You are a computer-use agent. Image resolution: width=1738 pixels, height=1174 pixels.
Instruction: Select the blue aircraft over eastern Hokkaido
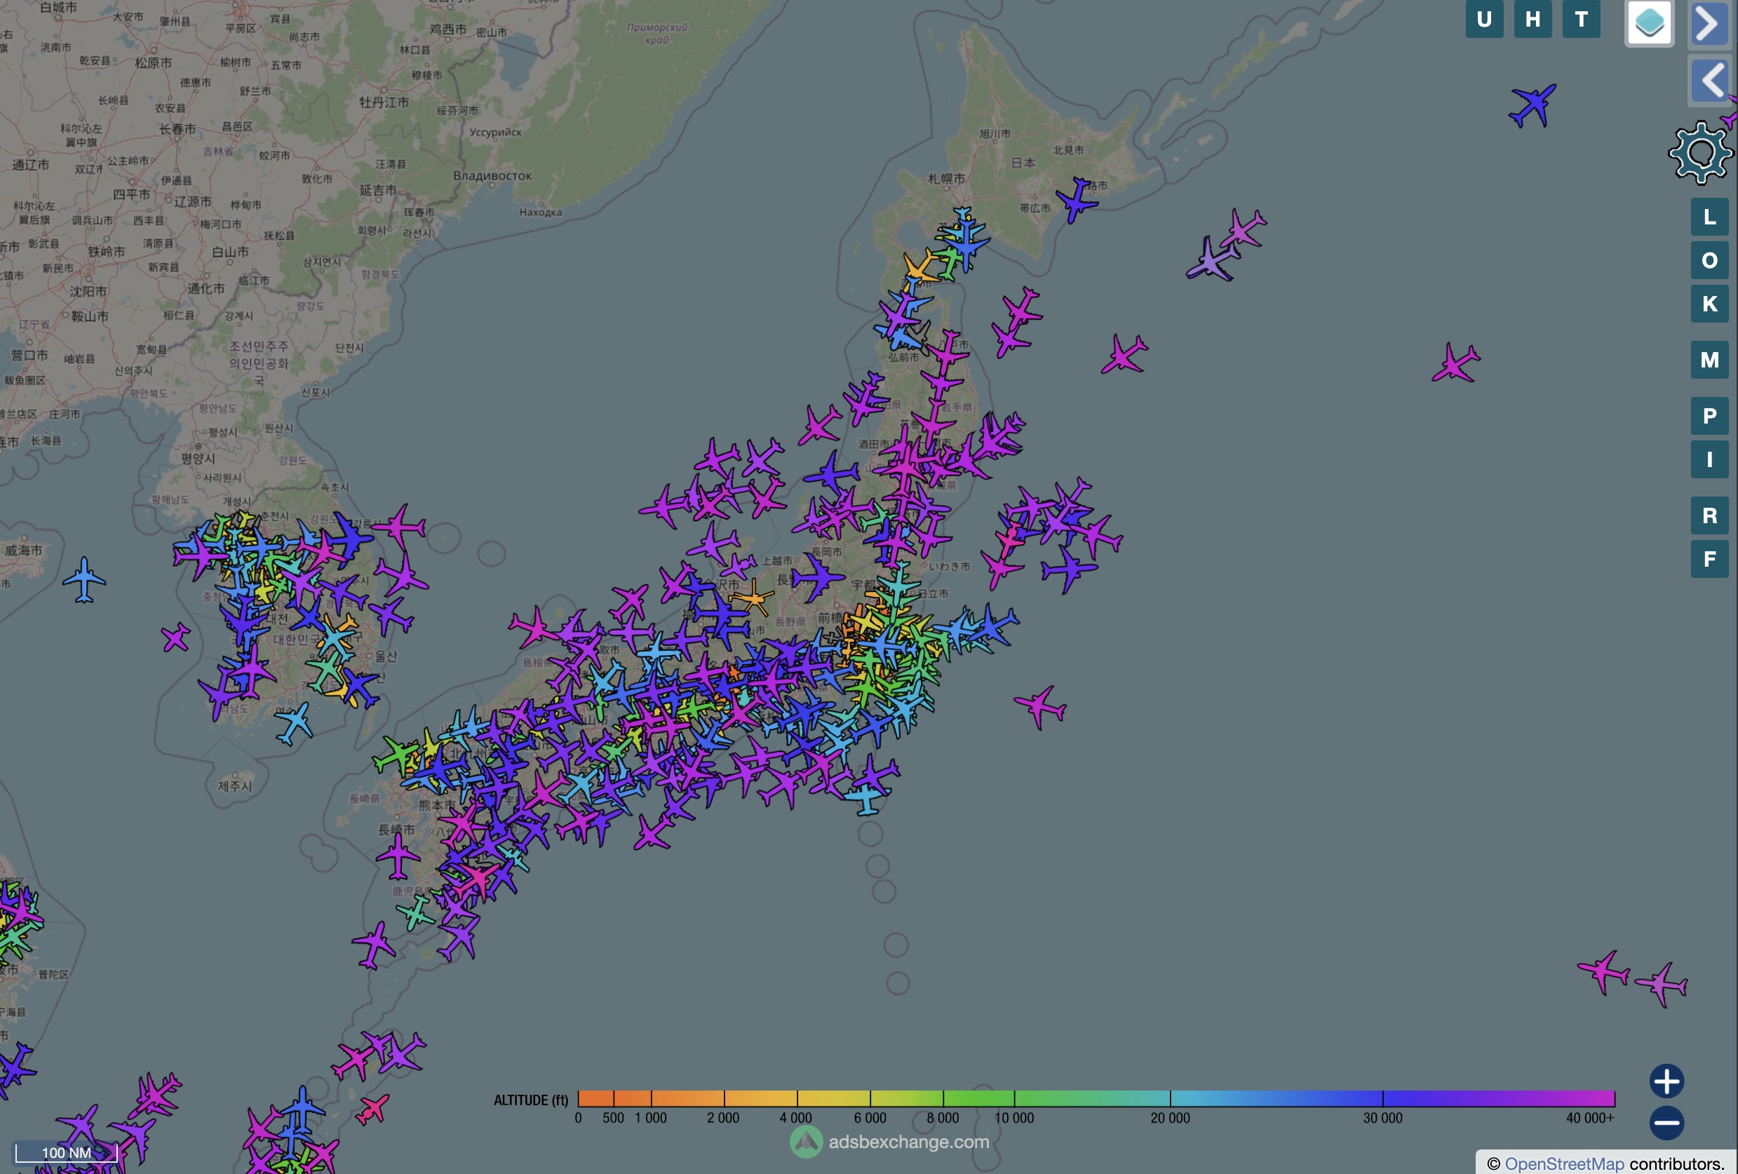[x=1076, y=199]
